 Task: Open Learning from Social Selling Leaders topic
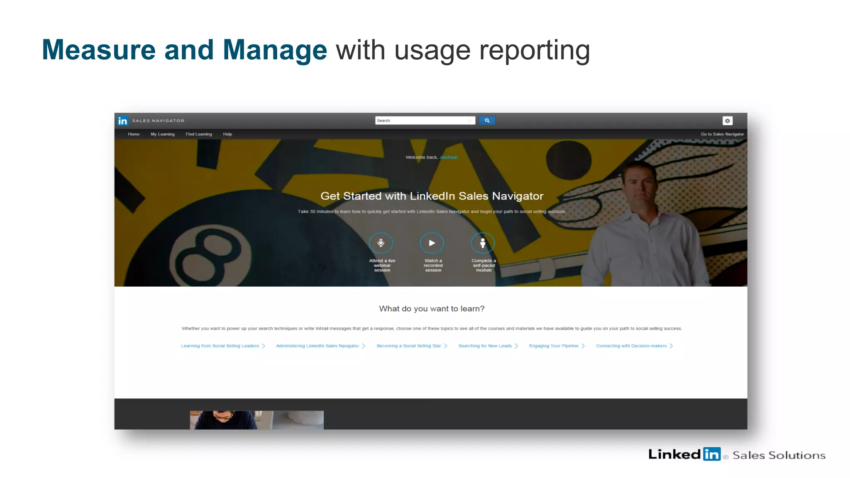220,346
